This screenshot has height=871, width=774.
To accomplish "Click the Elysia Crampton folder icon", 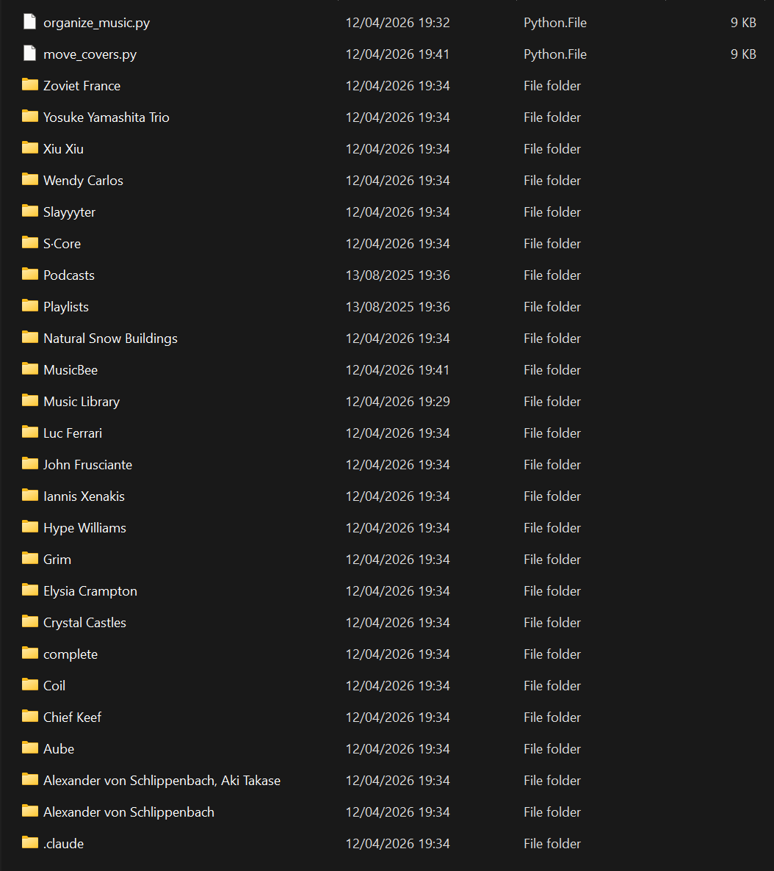I will [x=30, y=590].
